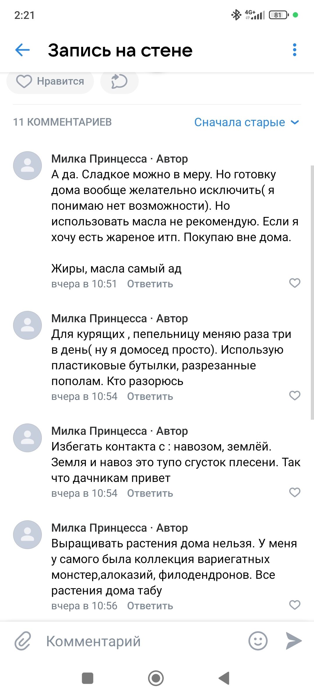This screenshot has height=698, width=314.
Task: Like the 10:51 comment about oils
Action: 295,283
